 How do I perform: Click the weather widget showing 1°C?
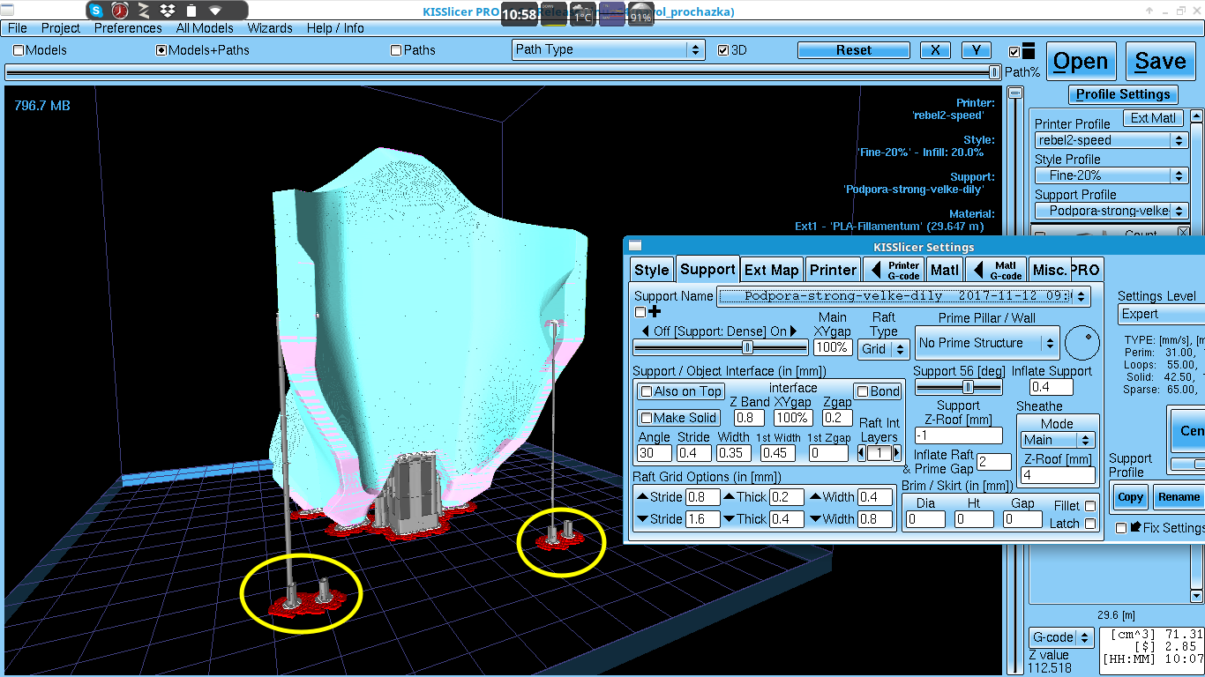(582, 13)
